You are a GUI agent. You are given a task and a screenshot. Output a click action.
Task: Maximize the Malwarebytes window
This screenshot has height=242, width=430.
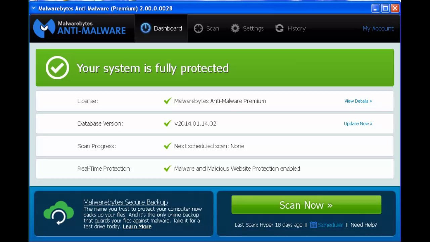(x=385, y=8)
